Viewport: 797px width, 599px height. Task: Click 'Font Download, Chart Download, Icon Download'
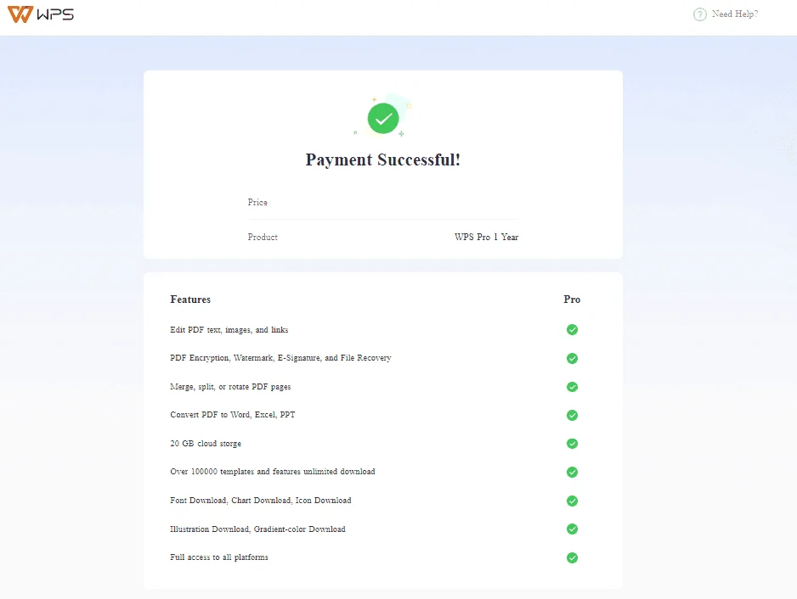click(261, 501)
